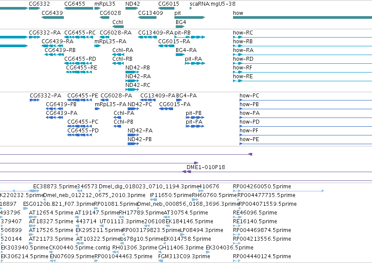Select the Cchl gene label

(x=118, y=22)
